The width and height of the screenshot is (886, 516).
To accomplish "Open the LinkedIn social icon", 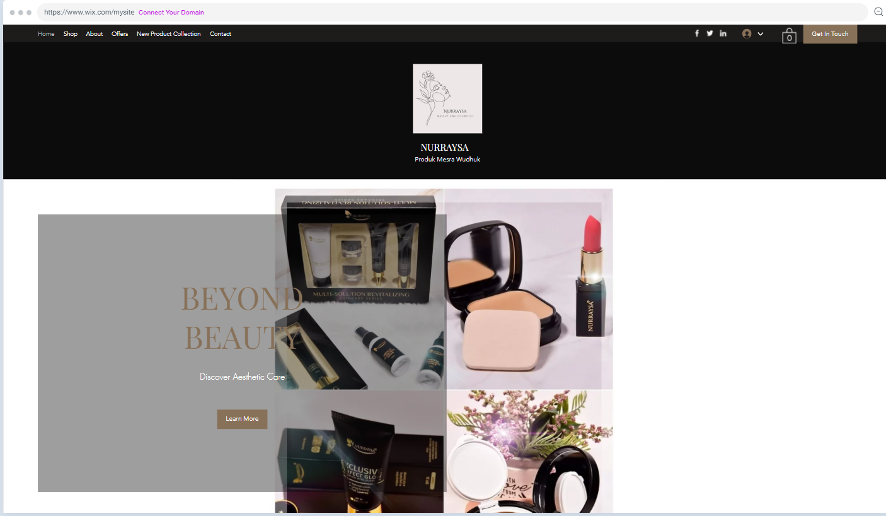I will tap(723, 33).
